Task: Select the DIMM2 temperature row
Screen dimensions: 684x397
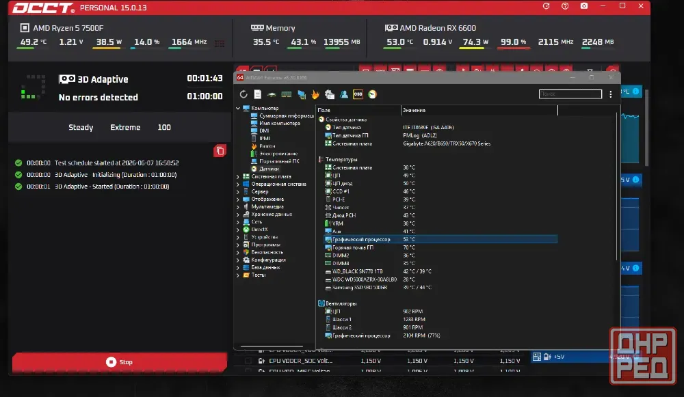Action: pos(440,256)
